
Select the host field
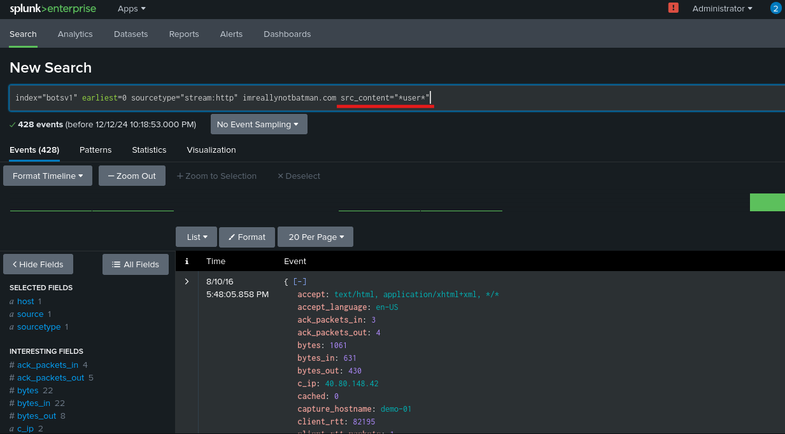(x=25, y=302)
